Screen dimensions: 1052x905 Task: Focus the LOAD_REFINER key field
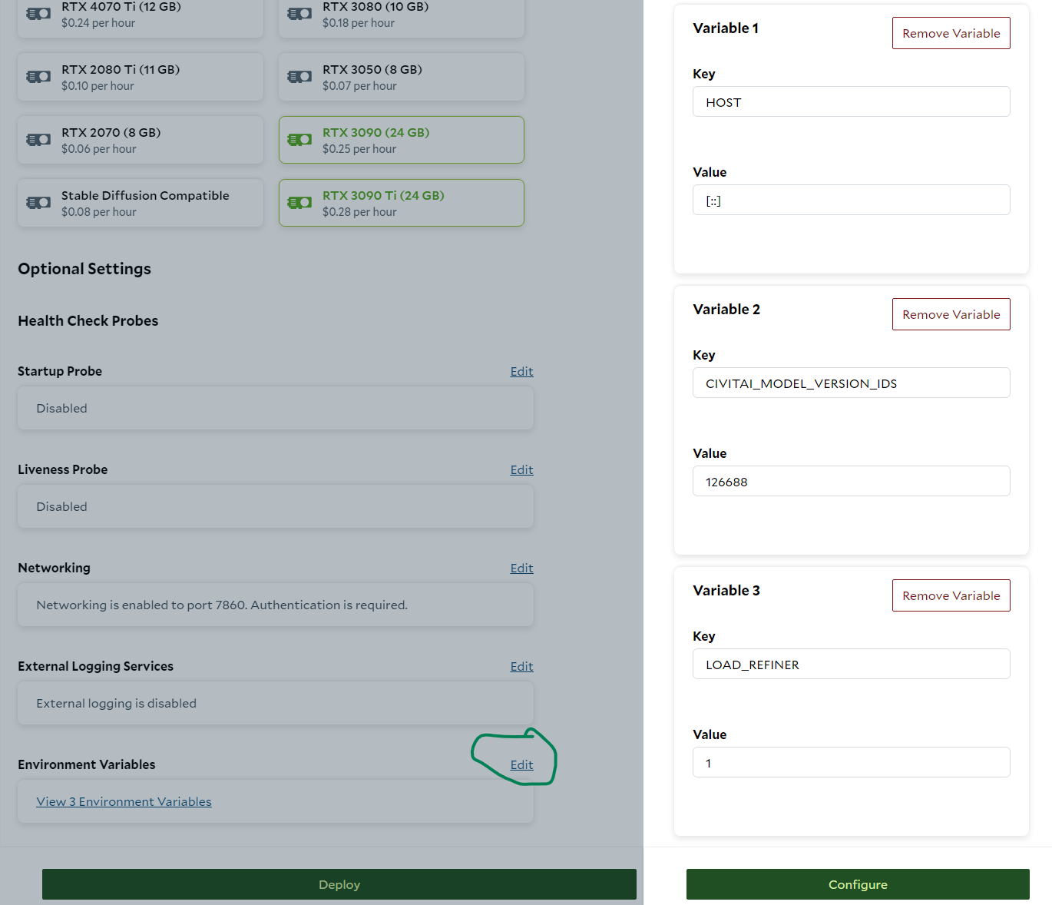point(851,664)
